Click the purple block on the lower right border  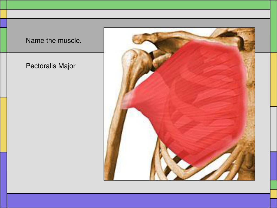[273, 166]
